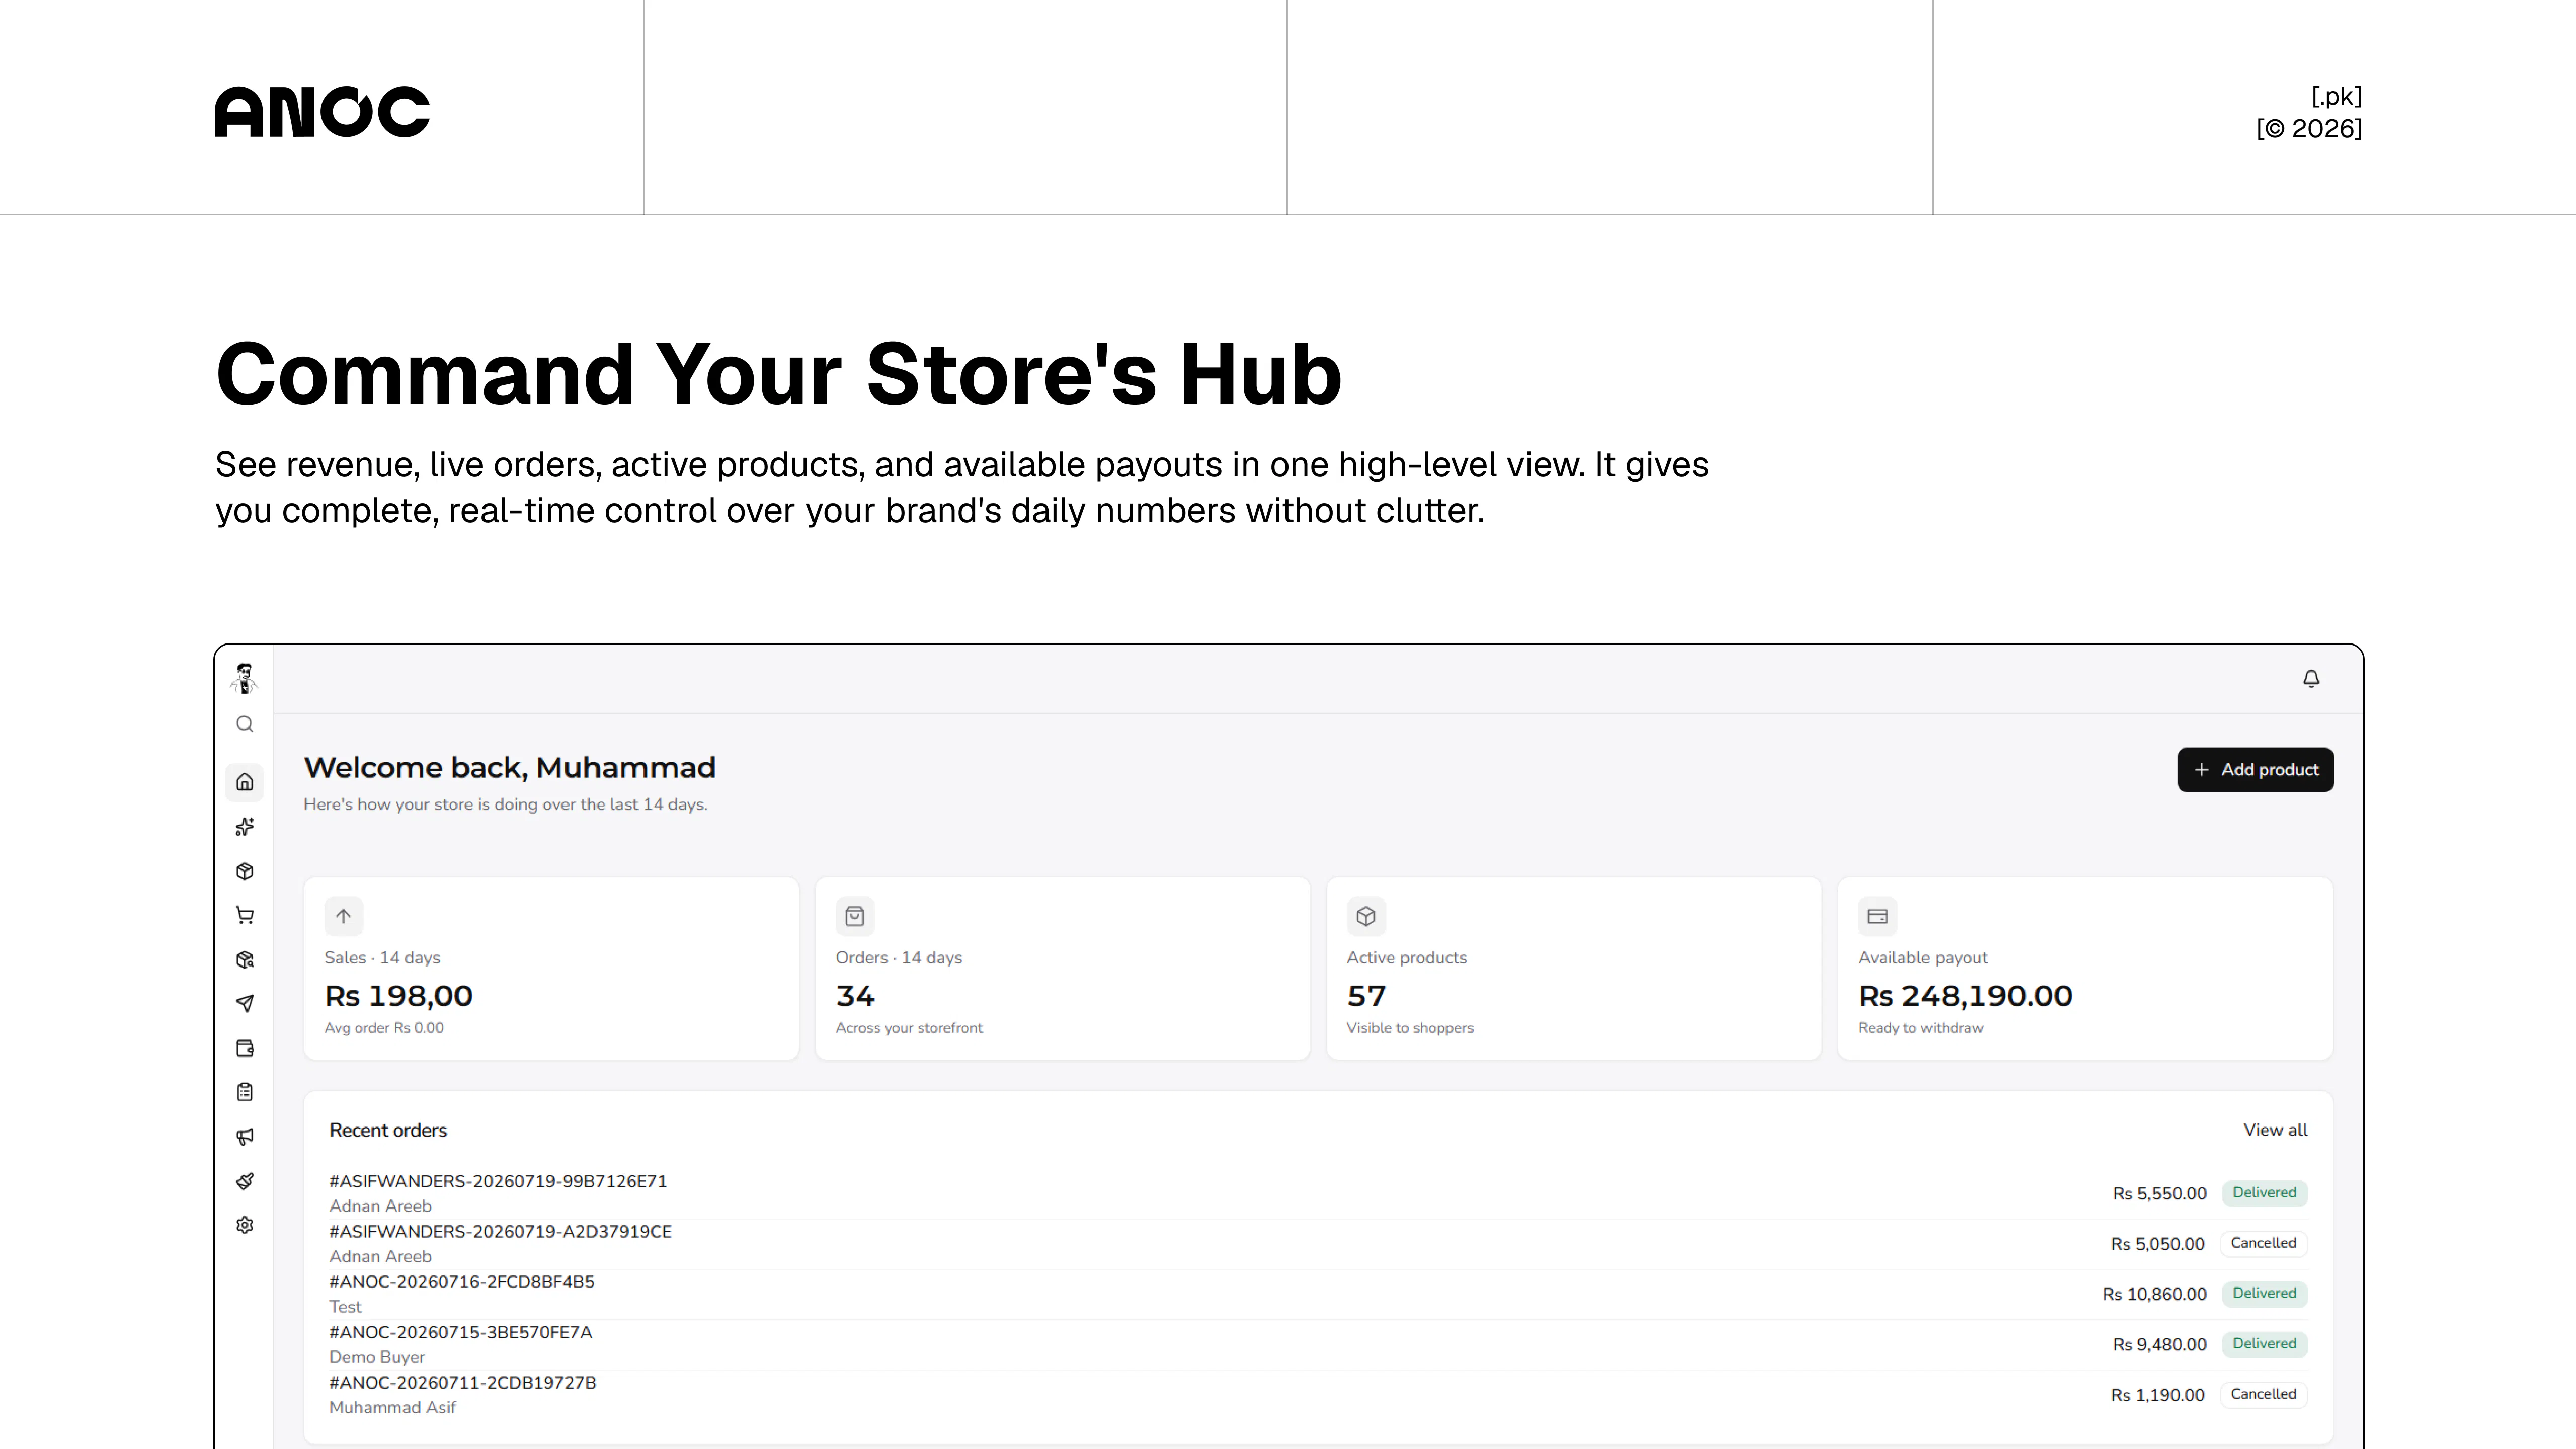Click the ANOC logo
Image resolution: width=2576 pixels, height=1449 pixels.
click(x=322, y=111)
